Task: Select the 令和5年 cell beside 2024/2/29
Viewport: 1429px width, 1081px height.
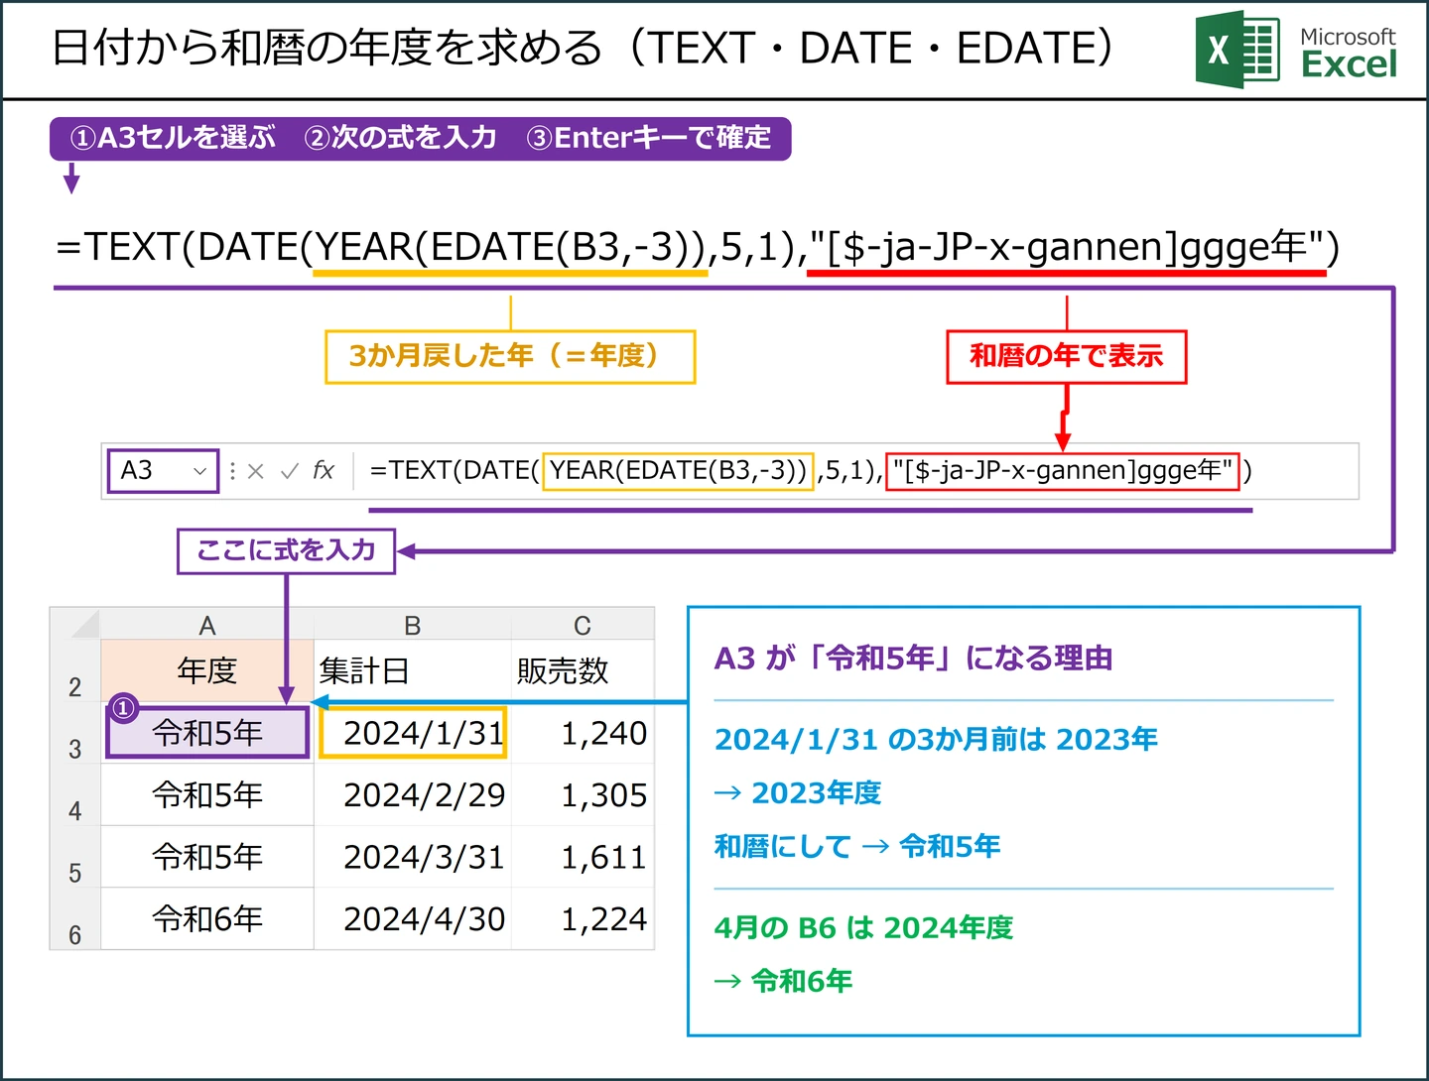Action: [x=207, y=795]
